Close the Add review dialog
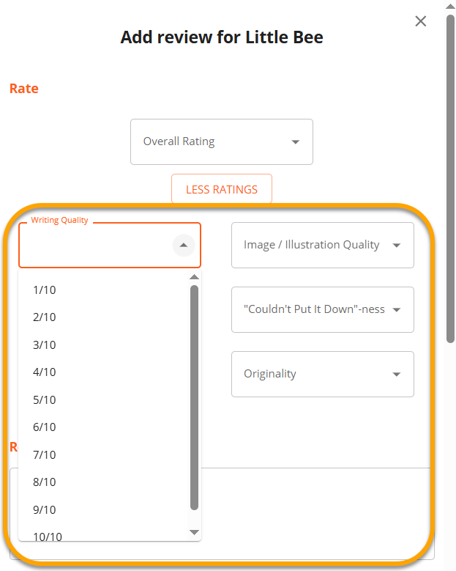 (421, 21)
